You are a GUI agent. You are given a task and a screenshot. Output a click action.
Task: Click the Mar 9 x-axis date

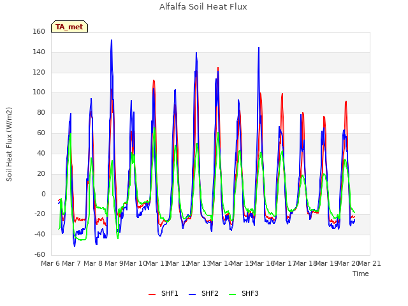[114, 263]
